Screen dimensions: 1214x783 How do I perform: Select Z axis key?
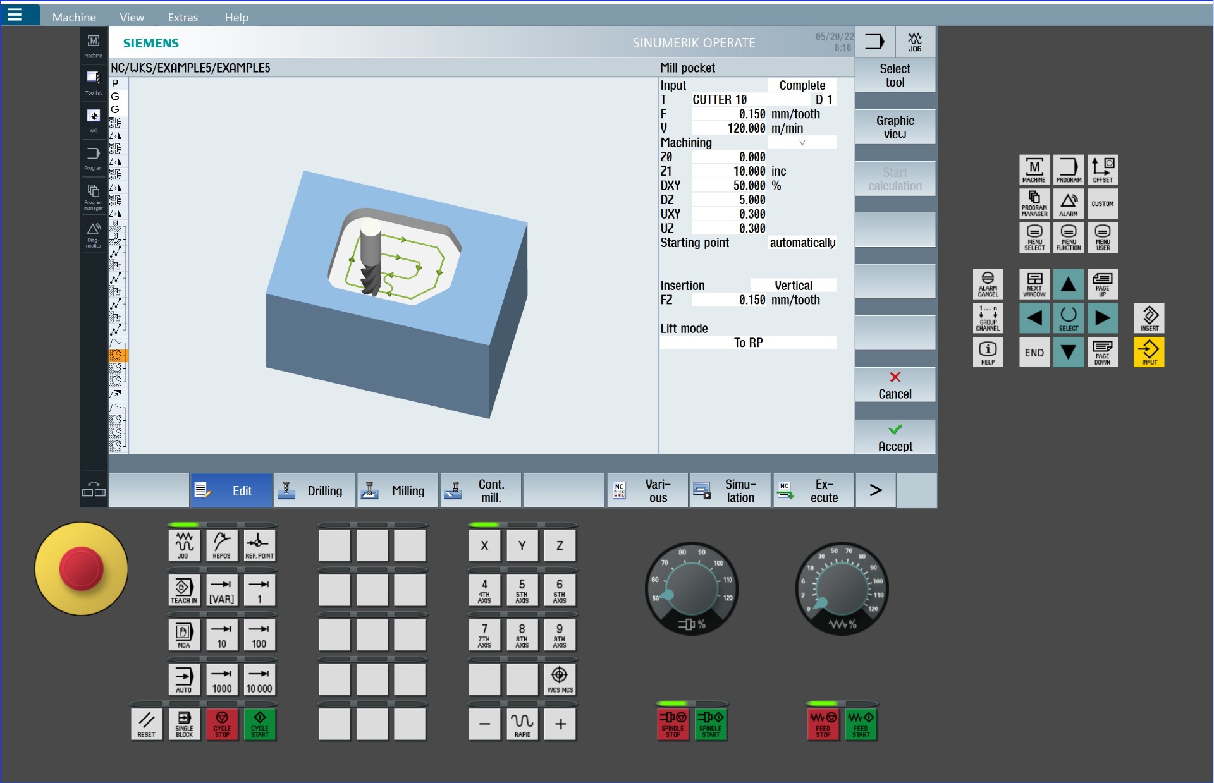click(560, 545)
